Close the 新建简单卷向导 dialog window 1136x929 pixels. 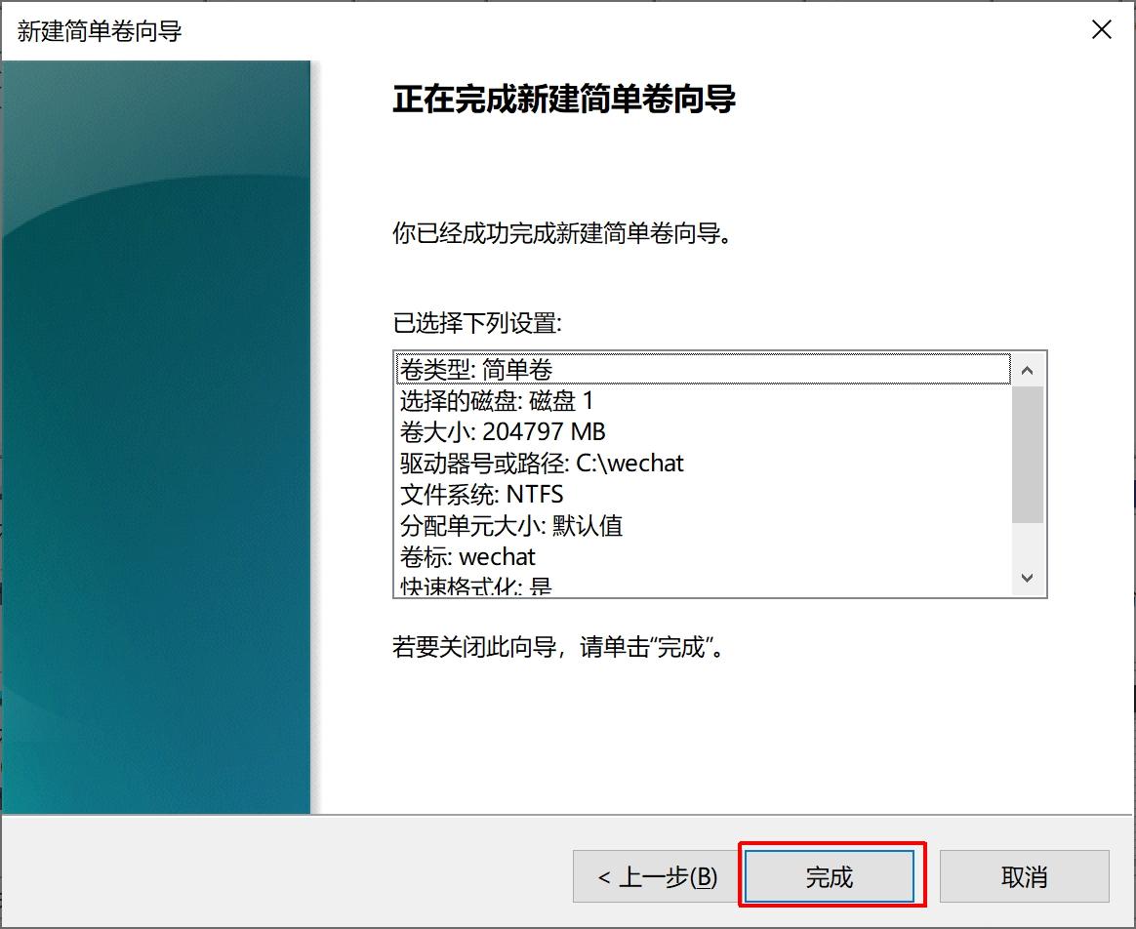pyautogui.click(x=1101, y=29)
